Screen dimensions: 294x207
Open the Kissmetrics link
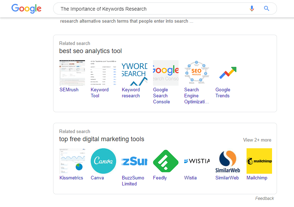(71, 178)
